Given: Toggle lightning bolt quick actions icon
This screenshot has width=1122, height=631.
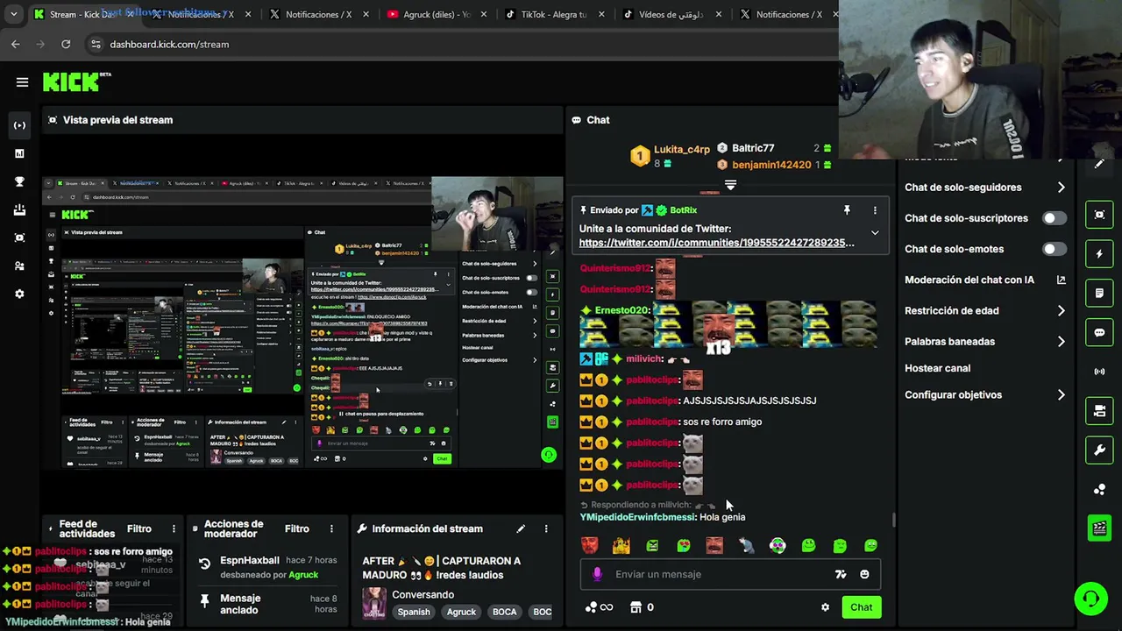Looking at the screenshot, I should pos(1099,254).
